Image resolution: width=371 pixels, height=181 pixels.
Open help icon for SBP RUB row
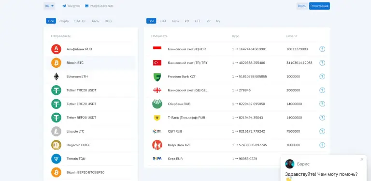click(x=322, y=131)
